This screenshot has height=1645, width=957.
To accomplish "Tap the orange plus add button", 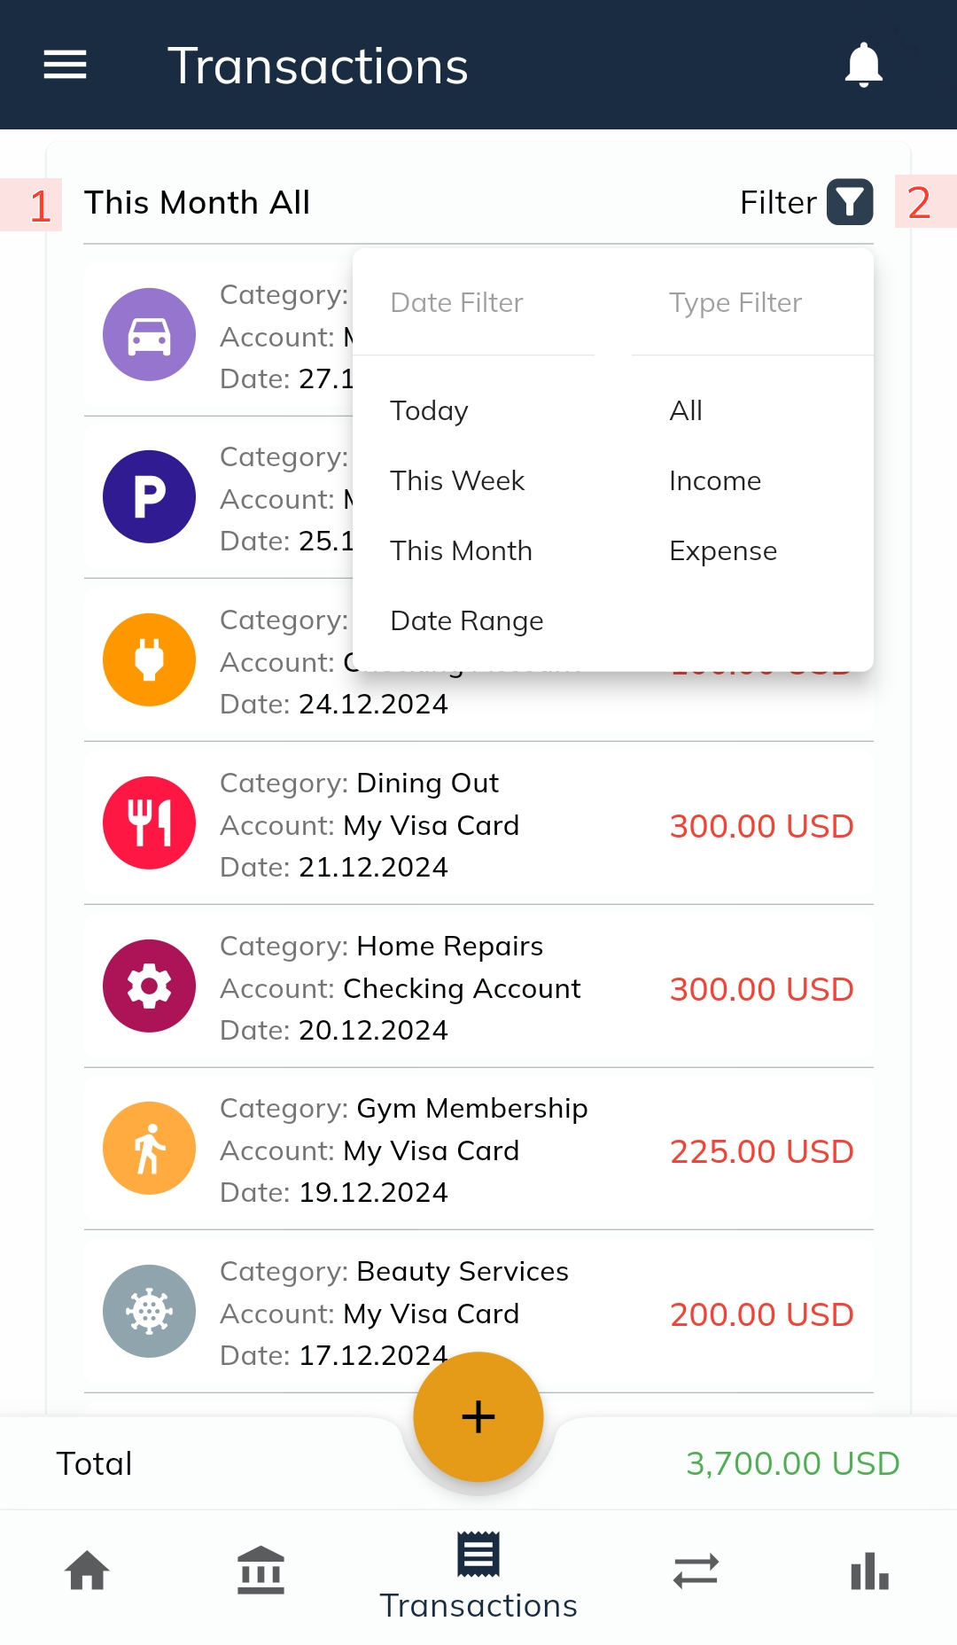I will coord(478,1416).
